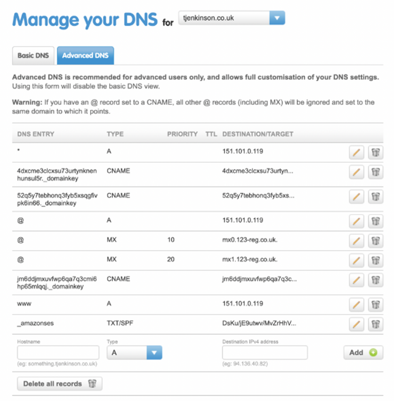Image resolution: width=394 pixels, height=406 pixels.
Task: Delete the _amazonses TXT/SPF record
Action: pos(375,324)
